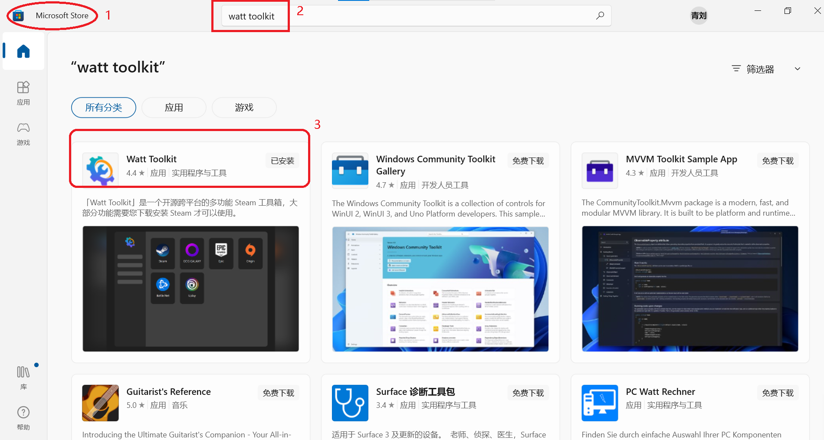Click 免费下载 for Windows Community Toolkit Gallery
The height and width of the screenshot is (440, 824).
pos(528,161)
